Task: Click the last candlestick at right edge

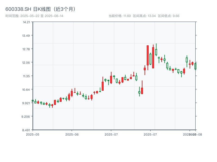Action: pyautogui.click(x=195, y=66)
